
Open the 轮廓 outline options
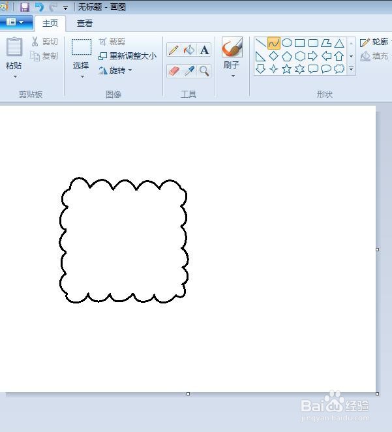pyautogui.click(x=375, y=42)
